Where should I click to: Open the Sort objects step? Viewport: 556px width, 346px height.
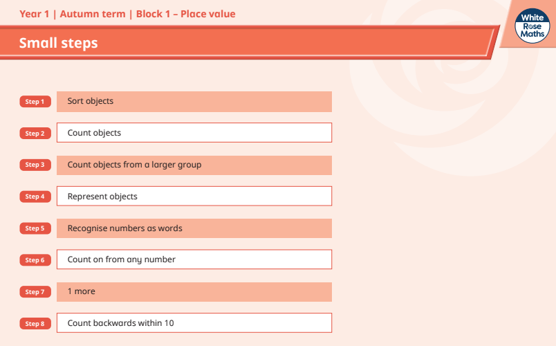point(194,102)
